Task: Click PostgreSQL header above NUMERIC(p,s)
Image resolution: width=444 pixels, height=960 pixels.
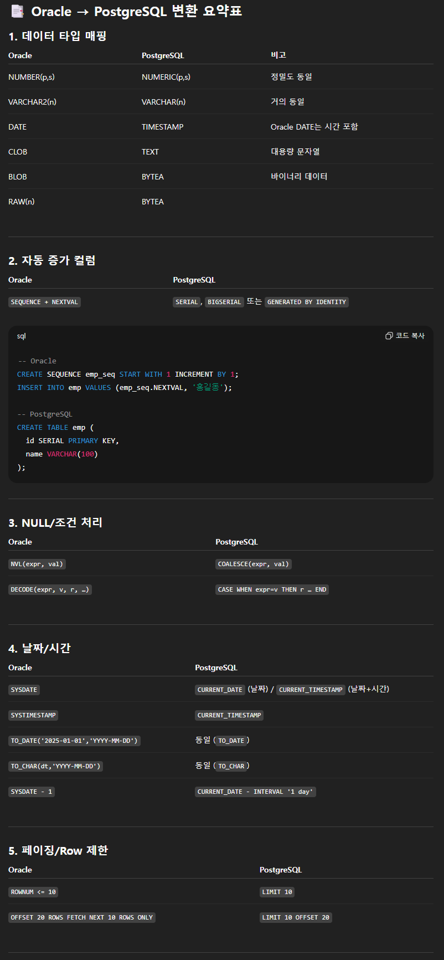Action: click(x=163, y=55)
